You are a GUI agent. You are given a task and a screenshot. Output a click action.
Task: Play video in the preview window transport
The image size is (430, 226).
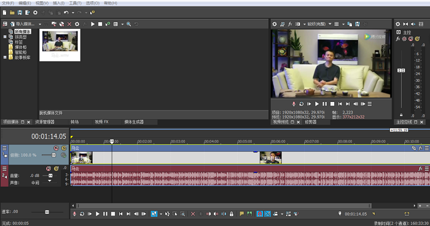(317, 104)
